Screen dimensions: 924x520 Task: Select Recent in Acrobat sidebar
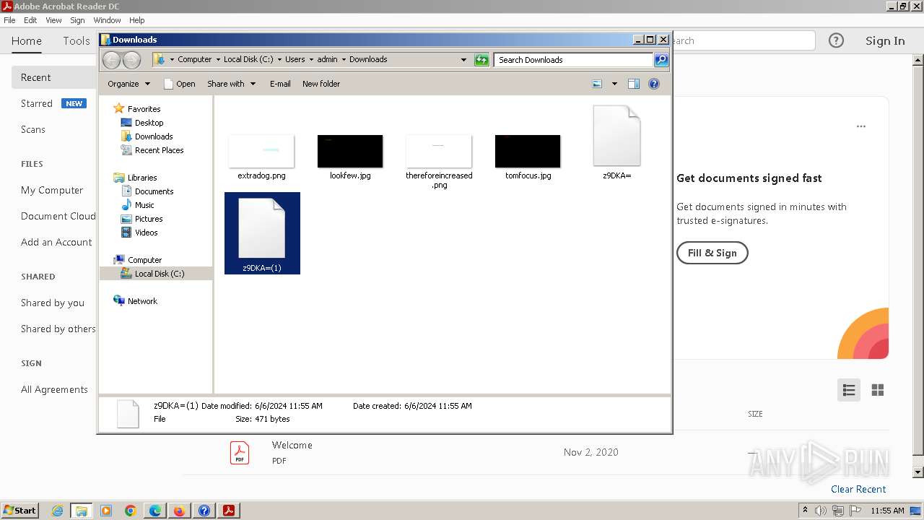(54, 77)
